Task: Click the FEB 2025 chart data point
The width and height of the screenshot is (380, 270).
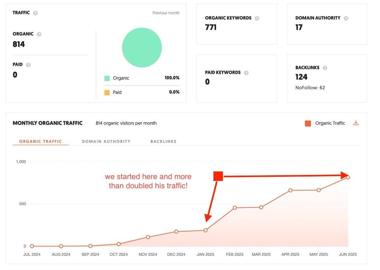Action: tap(235, 208)
